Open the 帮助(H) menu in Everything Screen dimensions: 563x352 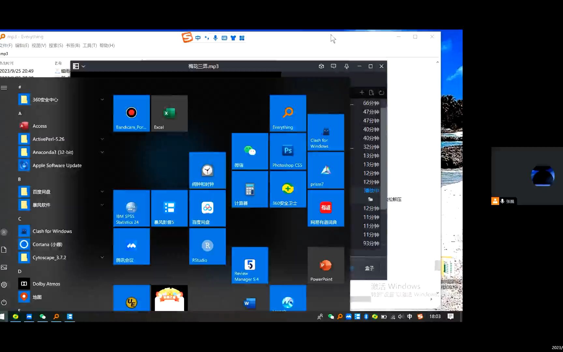[107, 45]
